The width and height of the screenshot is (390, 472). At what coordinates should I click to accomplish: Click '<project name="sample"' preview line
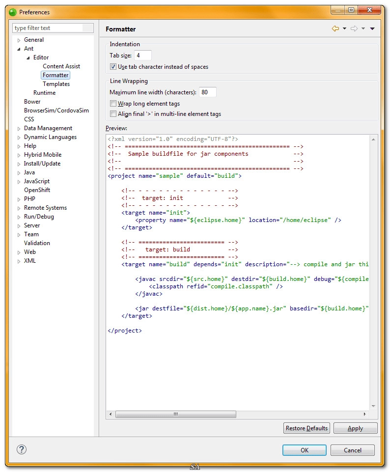point(174,176)
